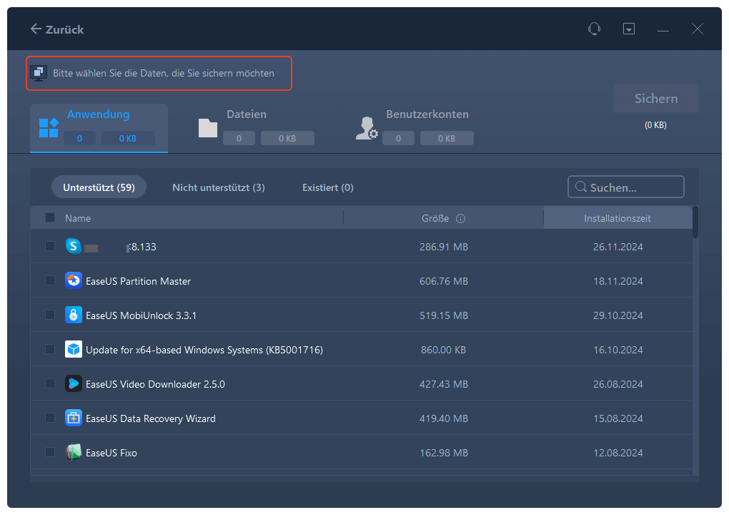The height and width of the screenshot is (515, 729).
Task: Show the Unterstützt (59) list
Action: [99, 187]
